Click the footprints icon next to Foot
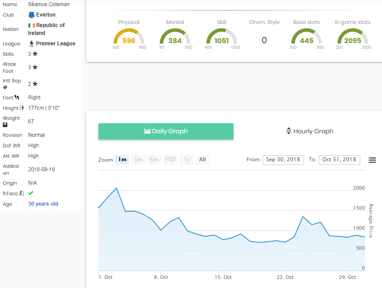This screenshot has height=288, width=382. [x=17, y=98]
